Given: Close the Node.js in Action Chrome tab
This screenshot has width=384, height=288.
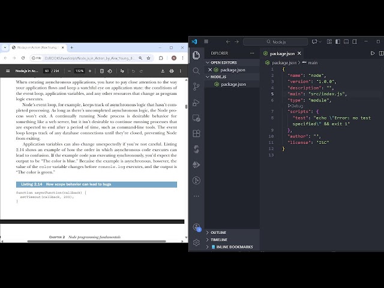Looking at the screenshot, I should (62, 47).
